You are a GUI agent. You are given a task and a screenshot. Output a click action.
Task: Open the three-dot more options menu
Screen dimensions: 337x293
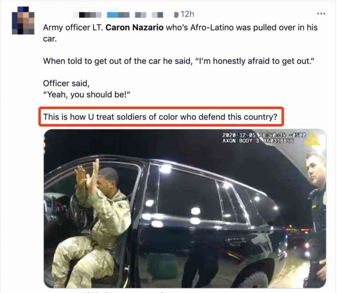[x=321, y=14]
